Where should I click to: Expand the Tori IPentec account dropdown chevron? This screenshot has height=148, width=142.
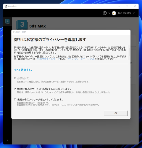tap(134, 13)
